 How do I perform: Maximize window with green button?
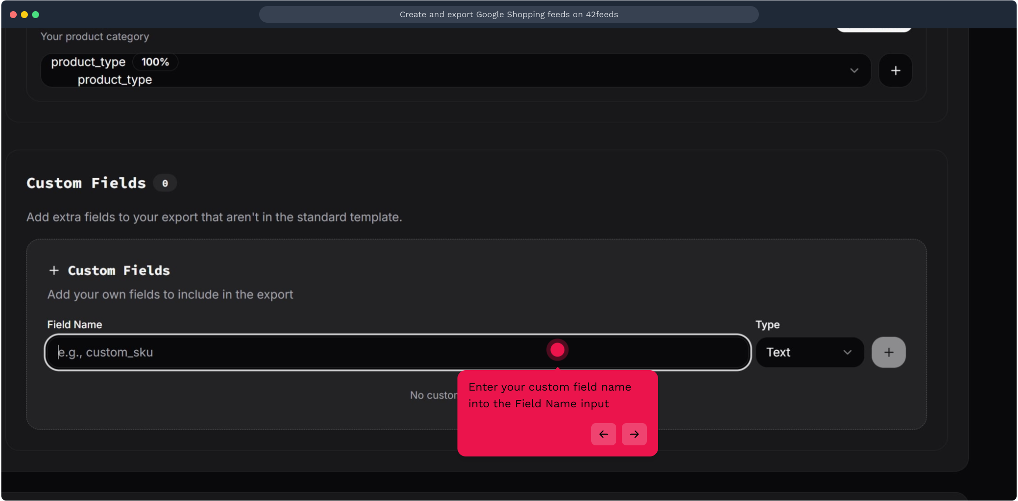[36, 14]
